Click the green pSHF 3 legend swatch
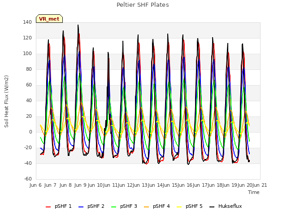The image size is (287, 215). 113,207
